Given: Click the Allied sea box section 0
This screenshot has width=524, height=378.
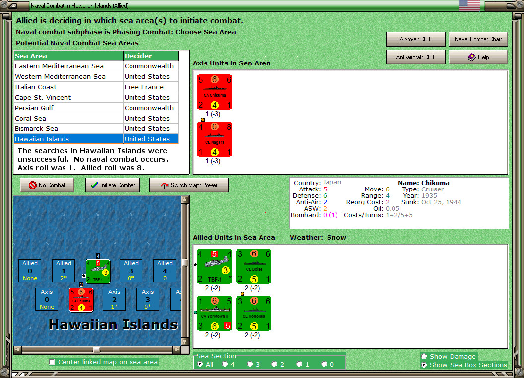Looking at the screenshot, I should click(x=30, y=271).
